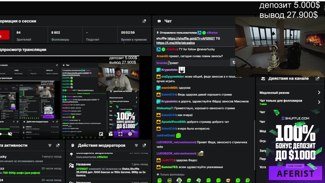Unmute the stream preview player

[x=10, y=134]
